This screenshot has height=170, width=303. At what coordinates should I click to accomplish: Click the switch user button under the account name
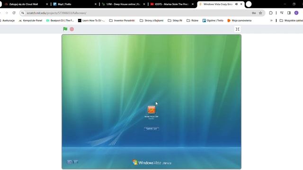point(151,129)
